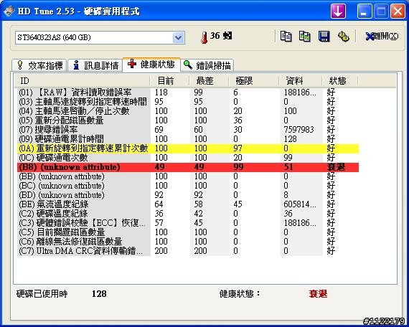Click the 健康狀態： label at bottom
This screenshot has height=327, width=409.
point(240,294)
